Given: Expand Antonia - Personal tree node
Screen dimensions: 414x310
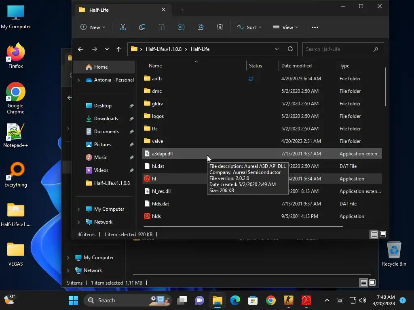Looking at the screenshot, I should click(79, 80).
